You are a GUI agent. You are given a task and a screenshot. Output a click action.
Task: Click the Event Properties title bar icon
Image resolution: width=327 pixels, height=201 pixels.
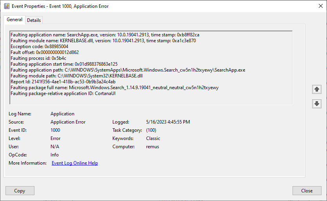pyautogui.click(x=7, y=6)
